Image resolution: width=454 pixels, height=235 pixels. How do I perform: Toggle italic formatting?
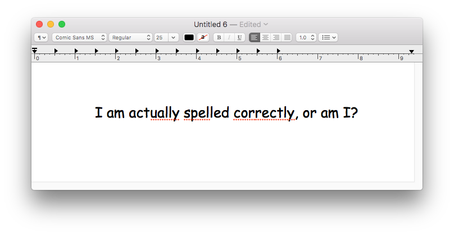click(229, 37)
